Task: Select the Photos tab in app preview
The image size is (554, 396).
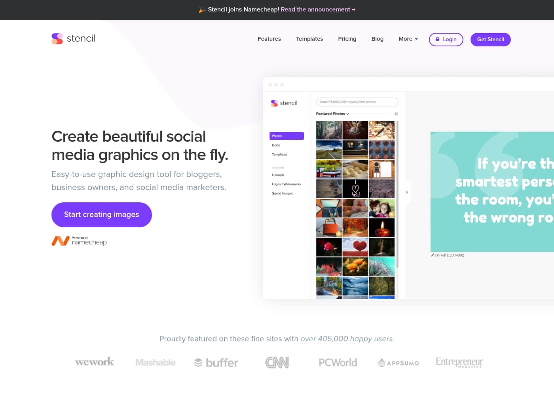Action: point(286,136)
